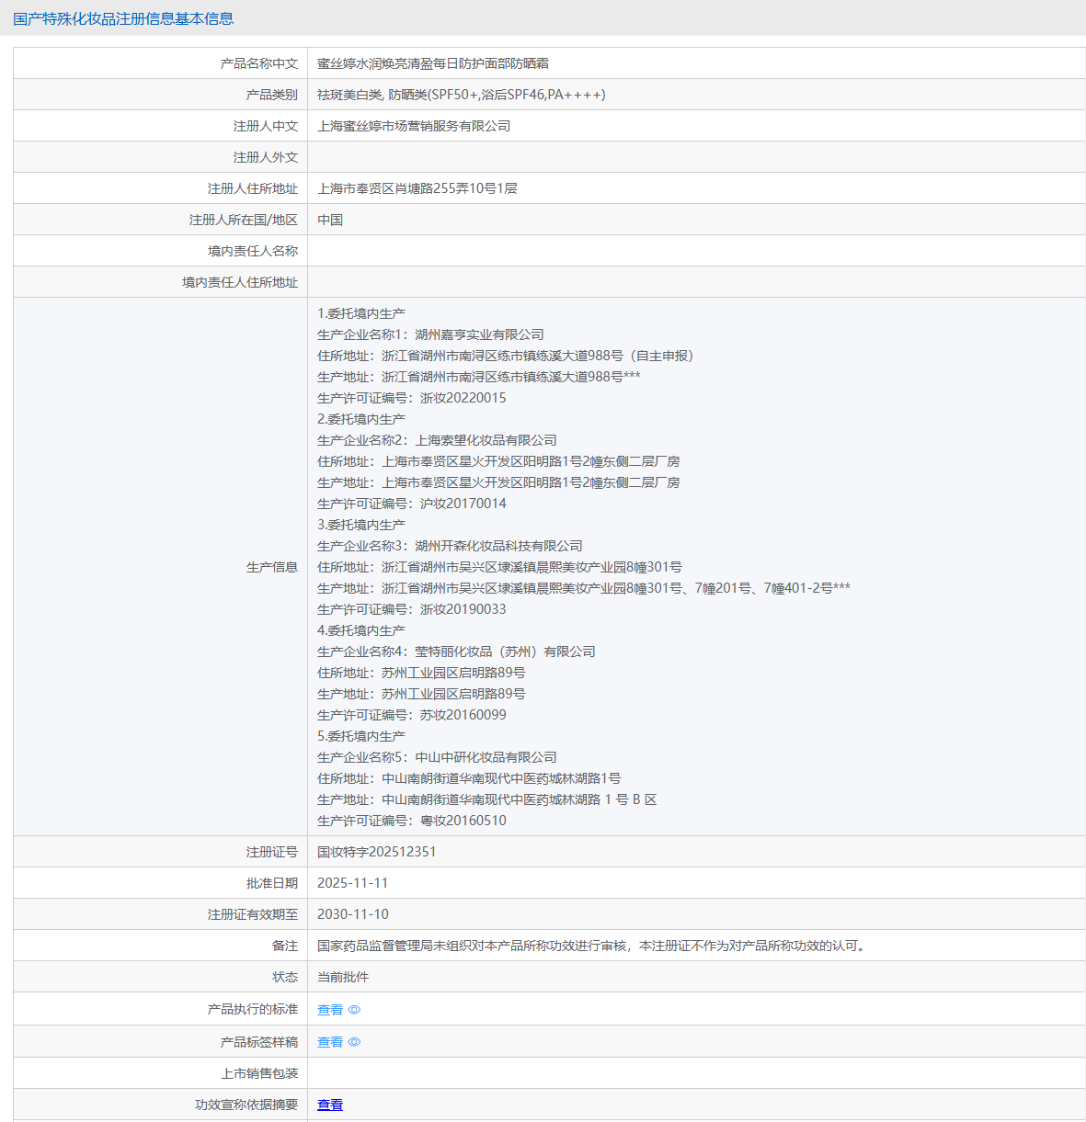Open 查看 link for 产品标签样稿
The width and height of the screenshot is (1086, 1122).
coord(330,1042)
